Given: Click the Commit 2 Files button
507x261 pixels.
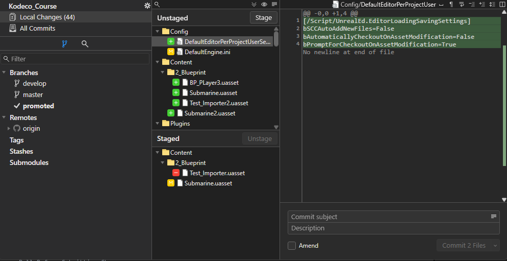Looking at the screenshot, I should coord(464,246).
